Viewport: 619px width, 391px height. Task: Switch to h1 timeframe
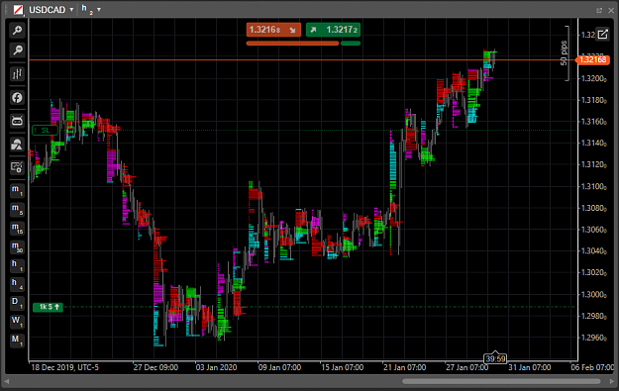[17, 266]
